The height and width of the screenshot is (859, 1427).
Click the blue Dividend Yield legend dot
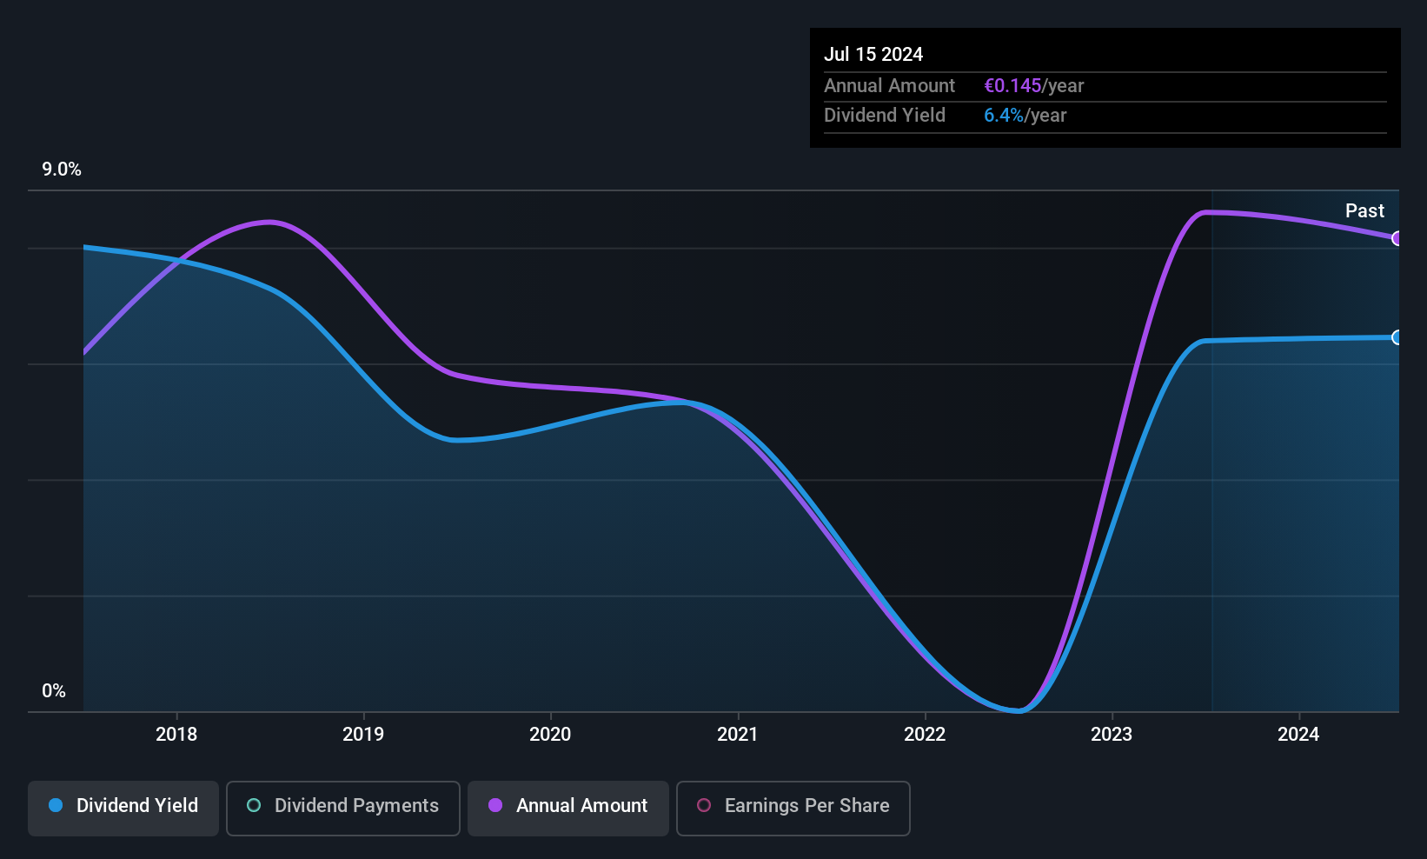coord(56,805)
